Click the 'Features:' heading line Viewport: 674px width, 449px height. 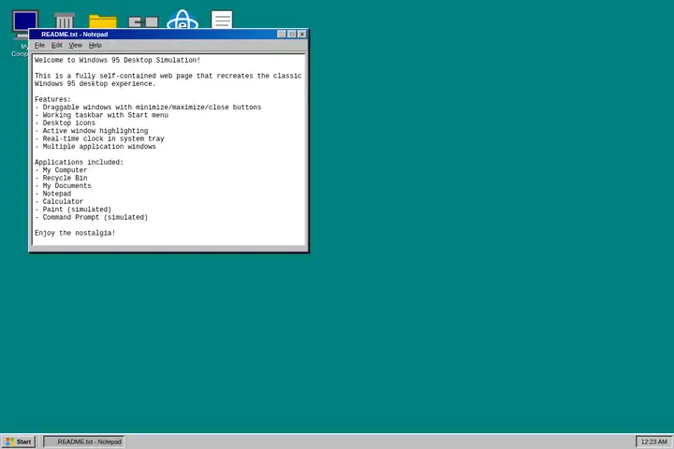click(52, 99)
